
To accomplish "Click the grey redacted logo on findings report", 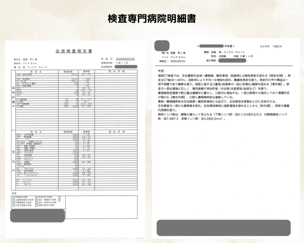I will (161, 45).
